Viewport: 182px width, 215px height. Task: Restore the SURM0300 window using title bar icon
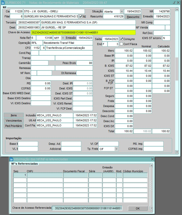pos(174,3)
